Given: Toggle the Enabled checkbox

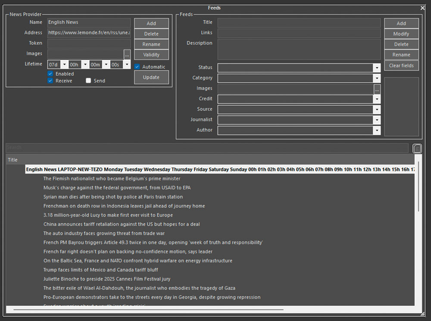Looking at the screenshot, I should [50, 74].
